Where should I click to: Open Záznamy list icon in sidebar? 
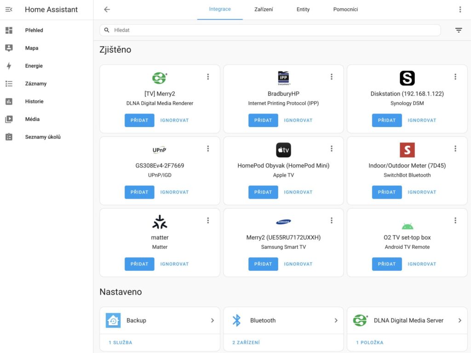tap(9, 84)
